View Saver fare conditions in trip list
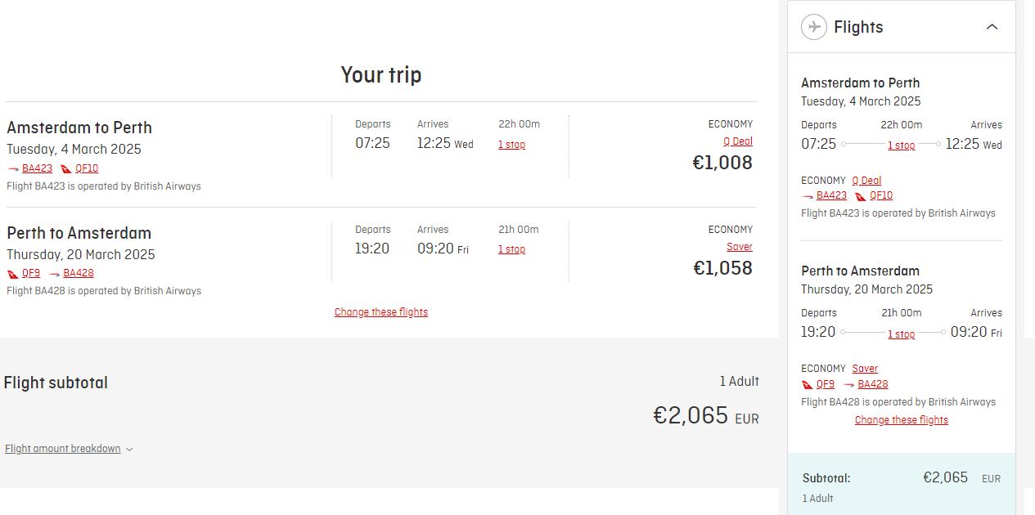 coord(739,247)
